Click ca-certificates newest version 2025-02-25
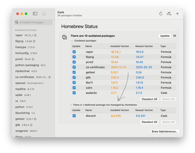The image size is (195, 153). coord(144,67)
